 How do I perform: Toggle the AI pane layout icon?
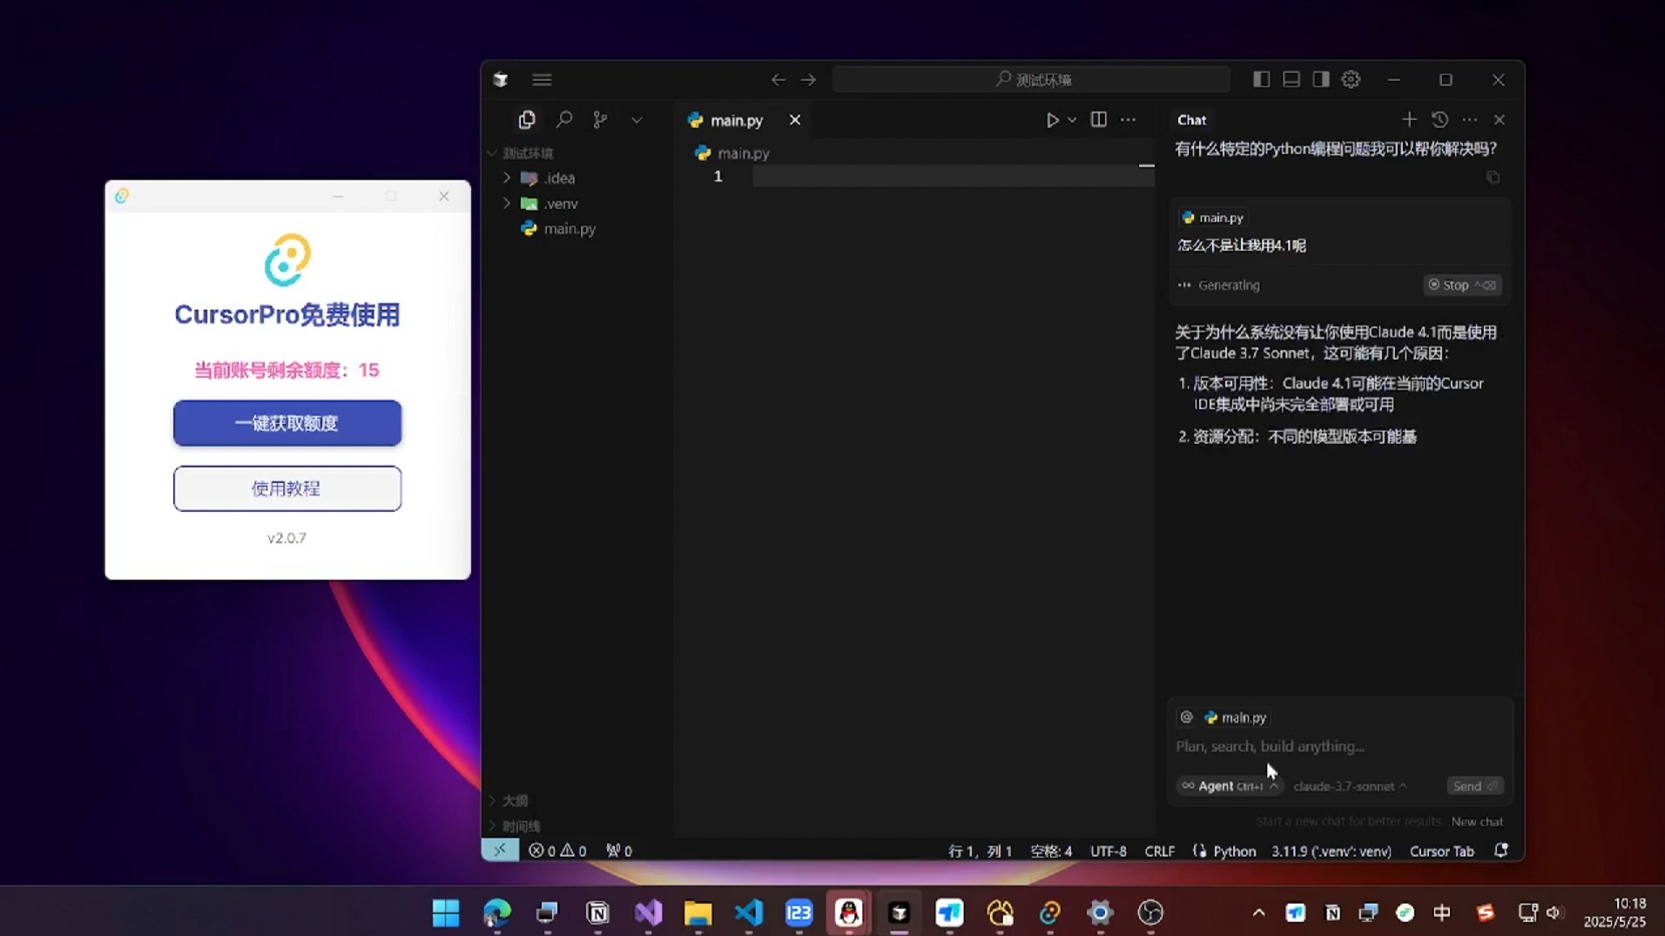1321,79
